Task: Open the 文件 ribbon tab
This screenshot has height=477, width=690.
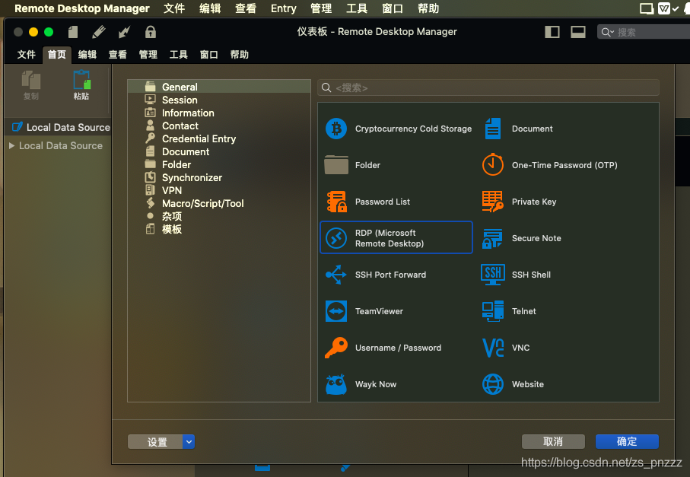Action: [x=27, y=55]
